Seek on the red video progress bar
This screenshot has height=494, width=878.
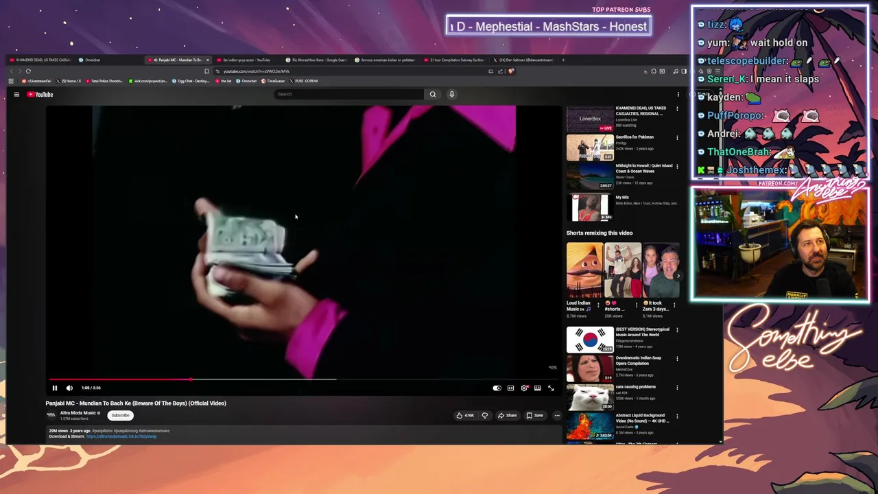pyautogui.click(x=305, y=379)
